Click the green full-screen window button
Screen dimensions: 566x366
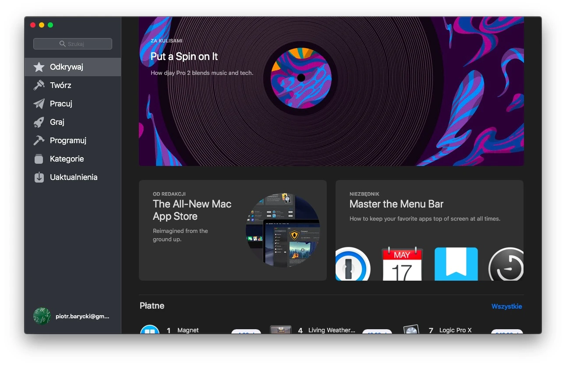pos(50,25)
